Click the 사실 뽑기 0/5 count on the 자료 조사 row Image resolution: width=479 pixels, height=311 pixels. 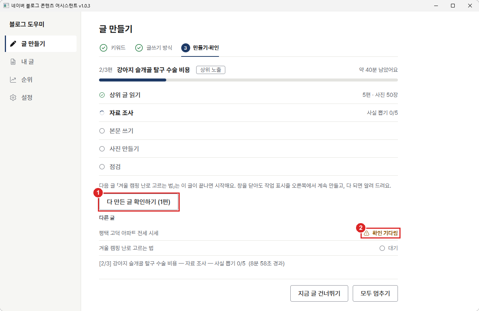coord(382,113)
